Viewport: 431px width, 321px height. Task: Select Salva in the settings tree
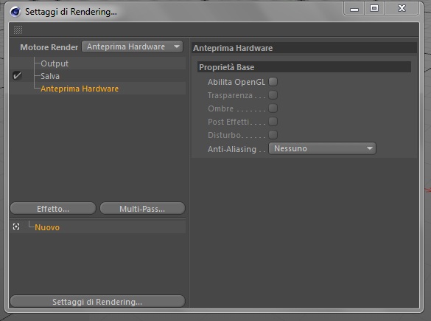50,76
